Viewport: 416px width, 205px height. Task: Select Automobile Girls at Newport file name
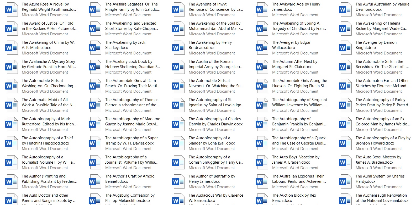[216, 83]
